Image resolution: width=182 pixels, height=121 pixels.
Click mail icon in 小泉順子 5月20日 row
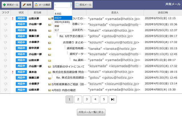pyautogui.click(x=49, y=43)
